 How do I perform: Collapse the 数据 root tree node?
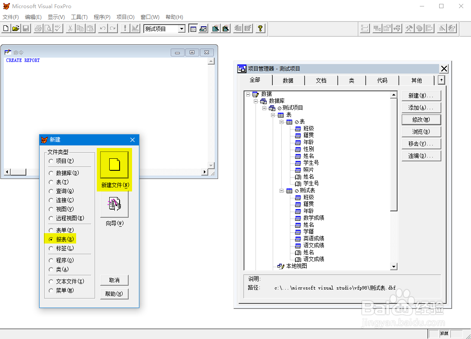pos(248,94)
